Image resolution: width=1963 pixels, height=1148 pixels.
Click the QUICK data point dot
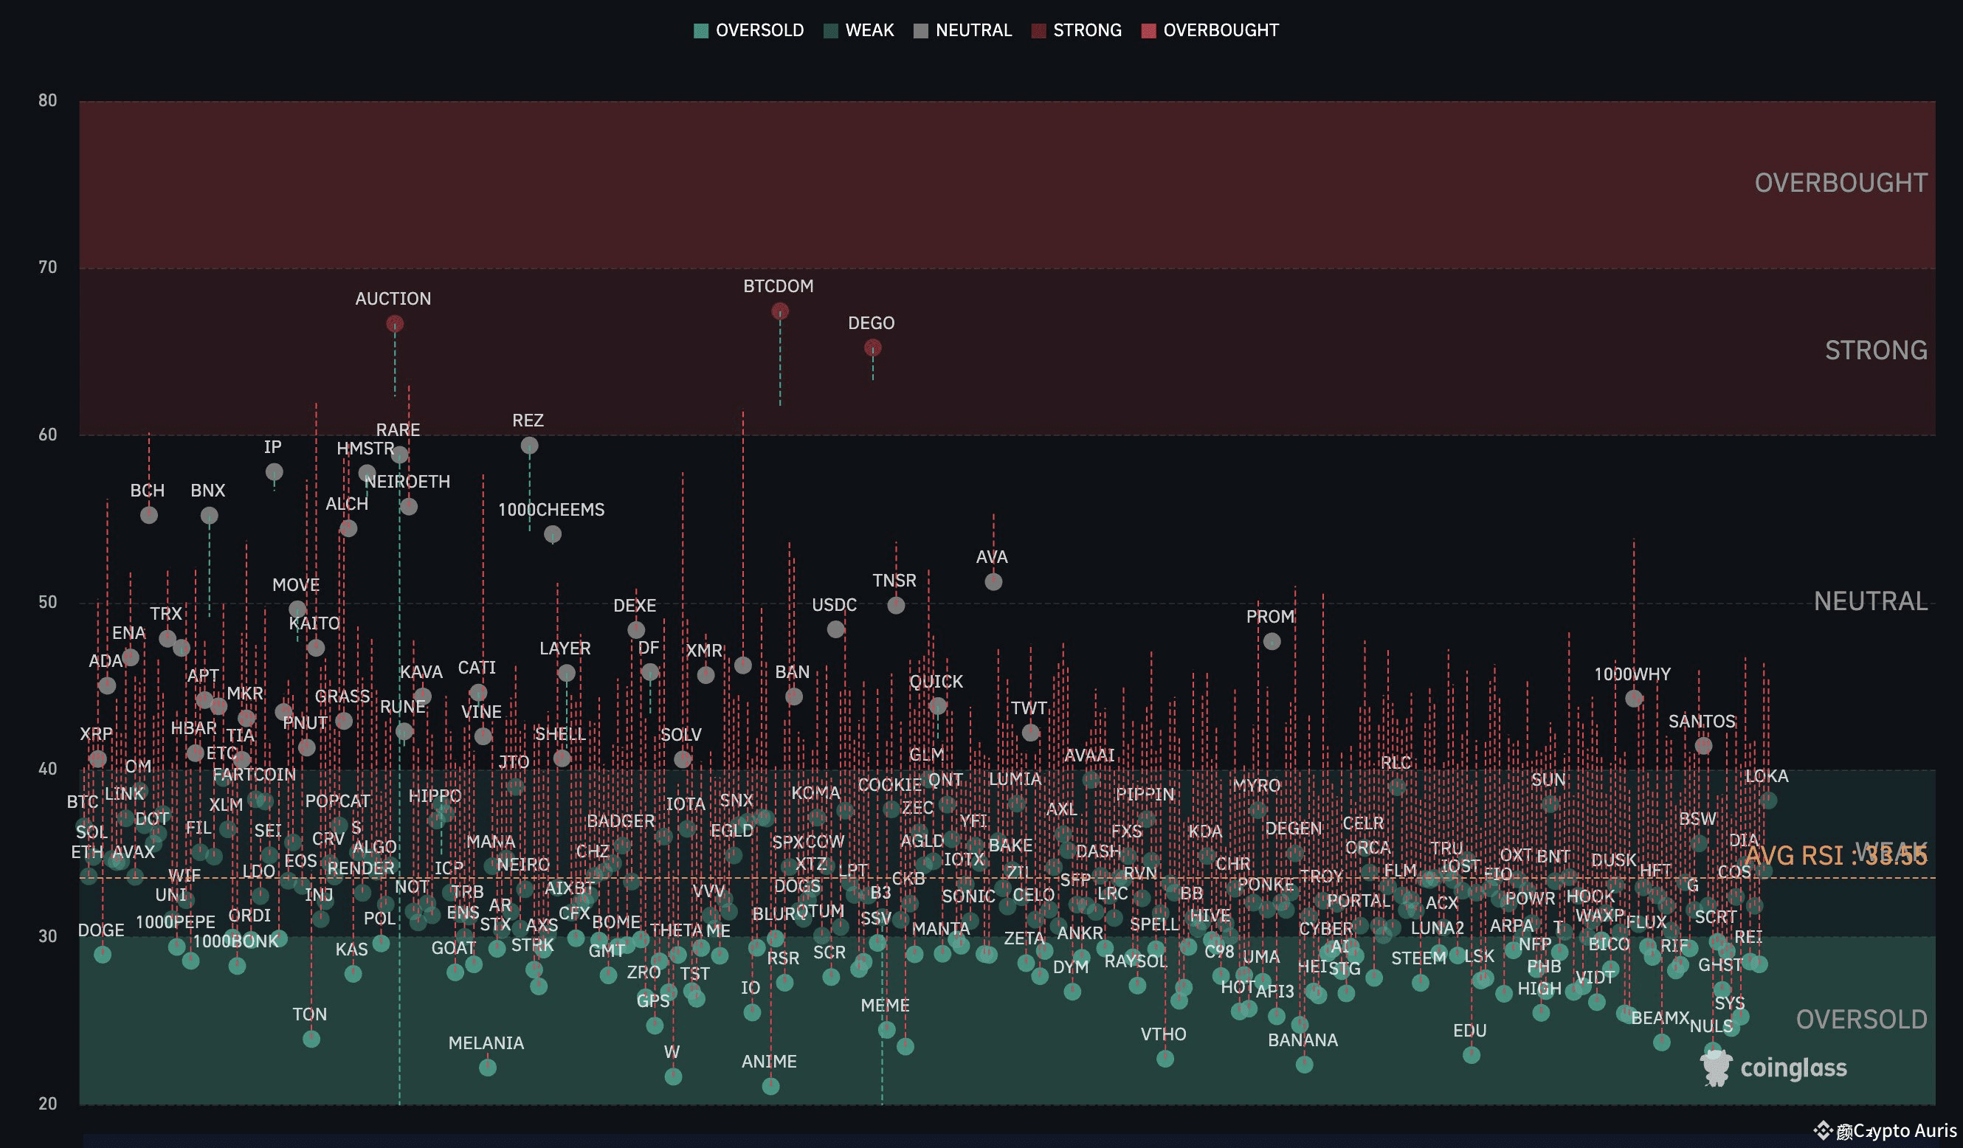[x=937, y=706]
